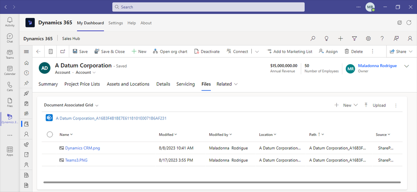Open Pinned items pin icon
Viewport: 417px width, 192px height.
pos(26,83)
